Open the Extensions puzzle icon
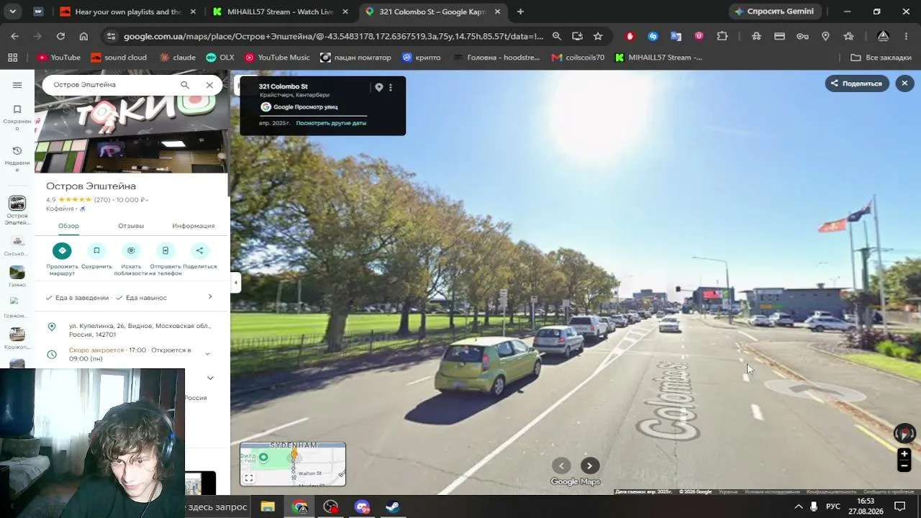 (722, 36)
